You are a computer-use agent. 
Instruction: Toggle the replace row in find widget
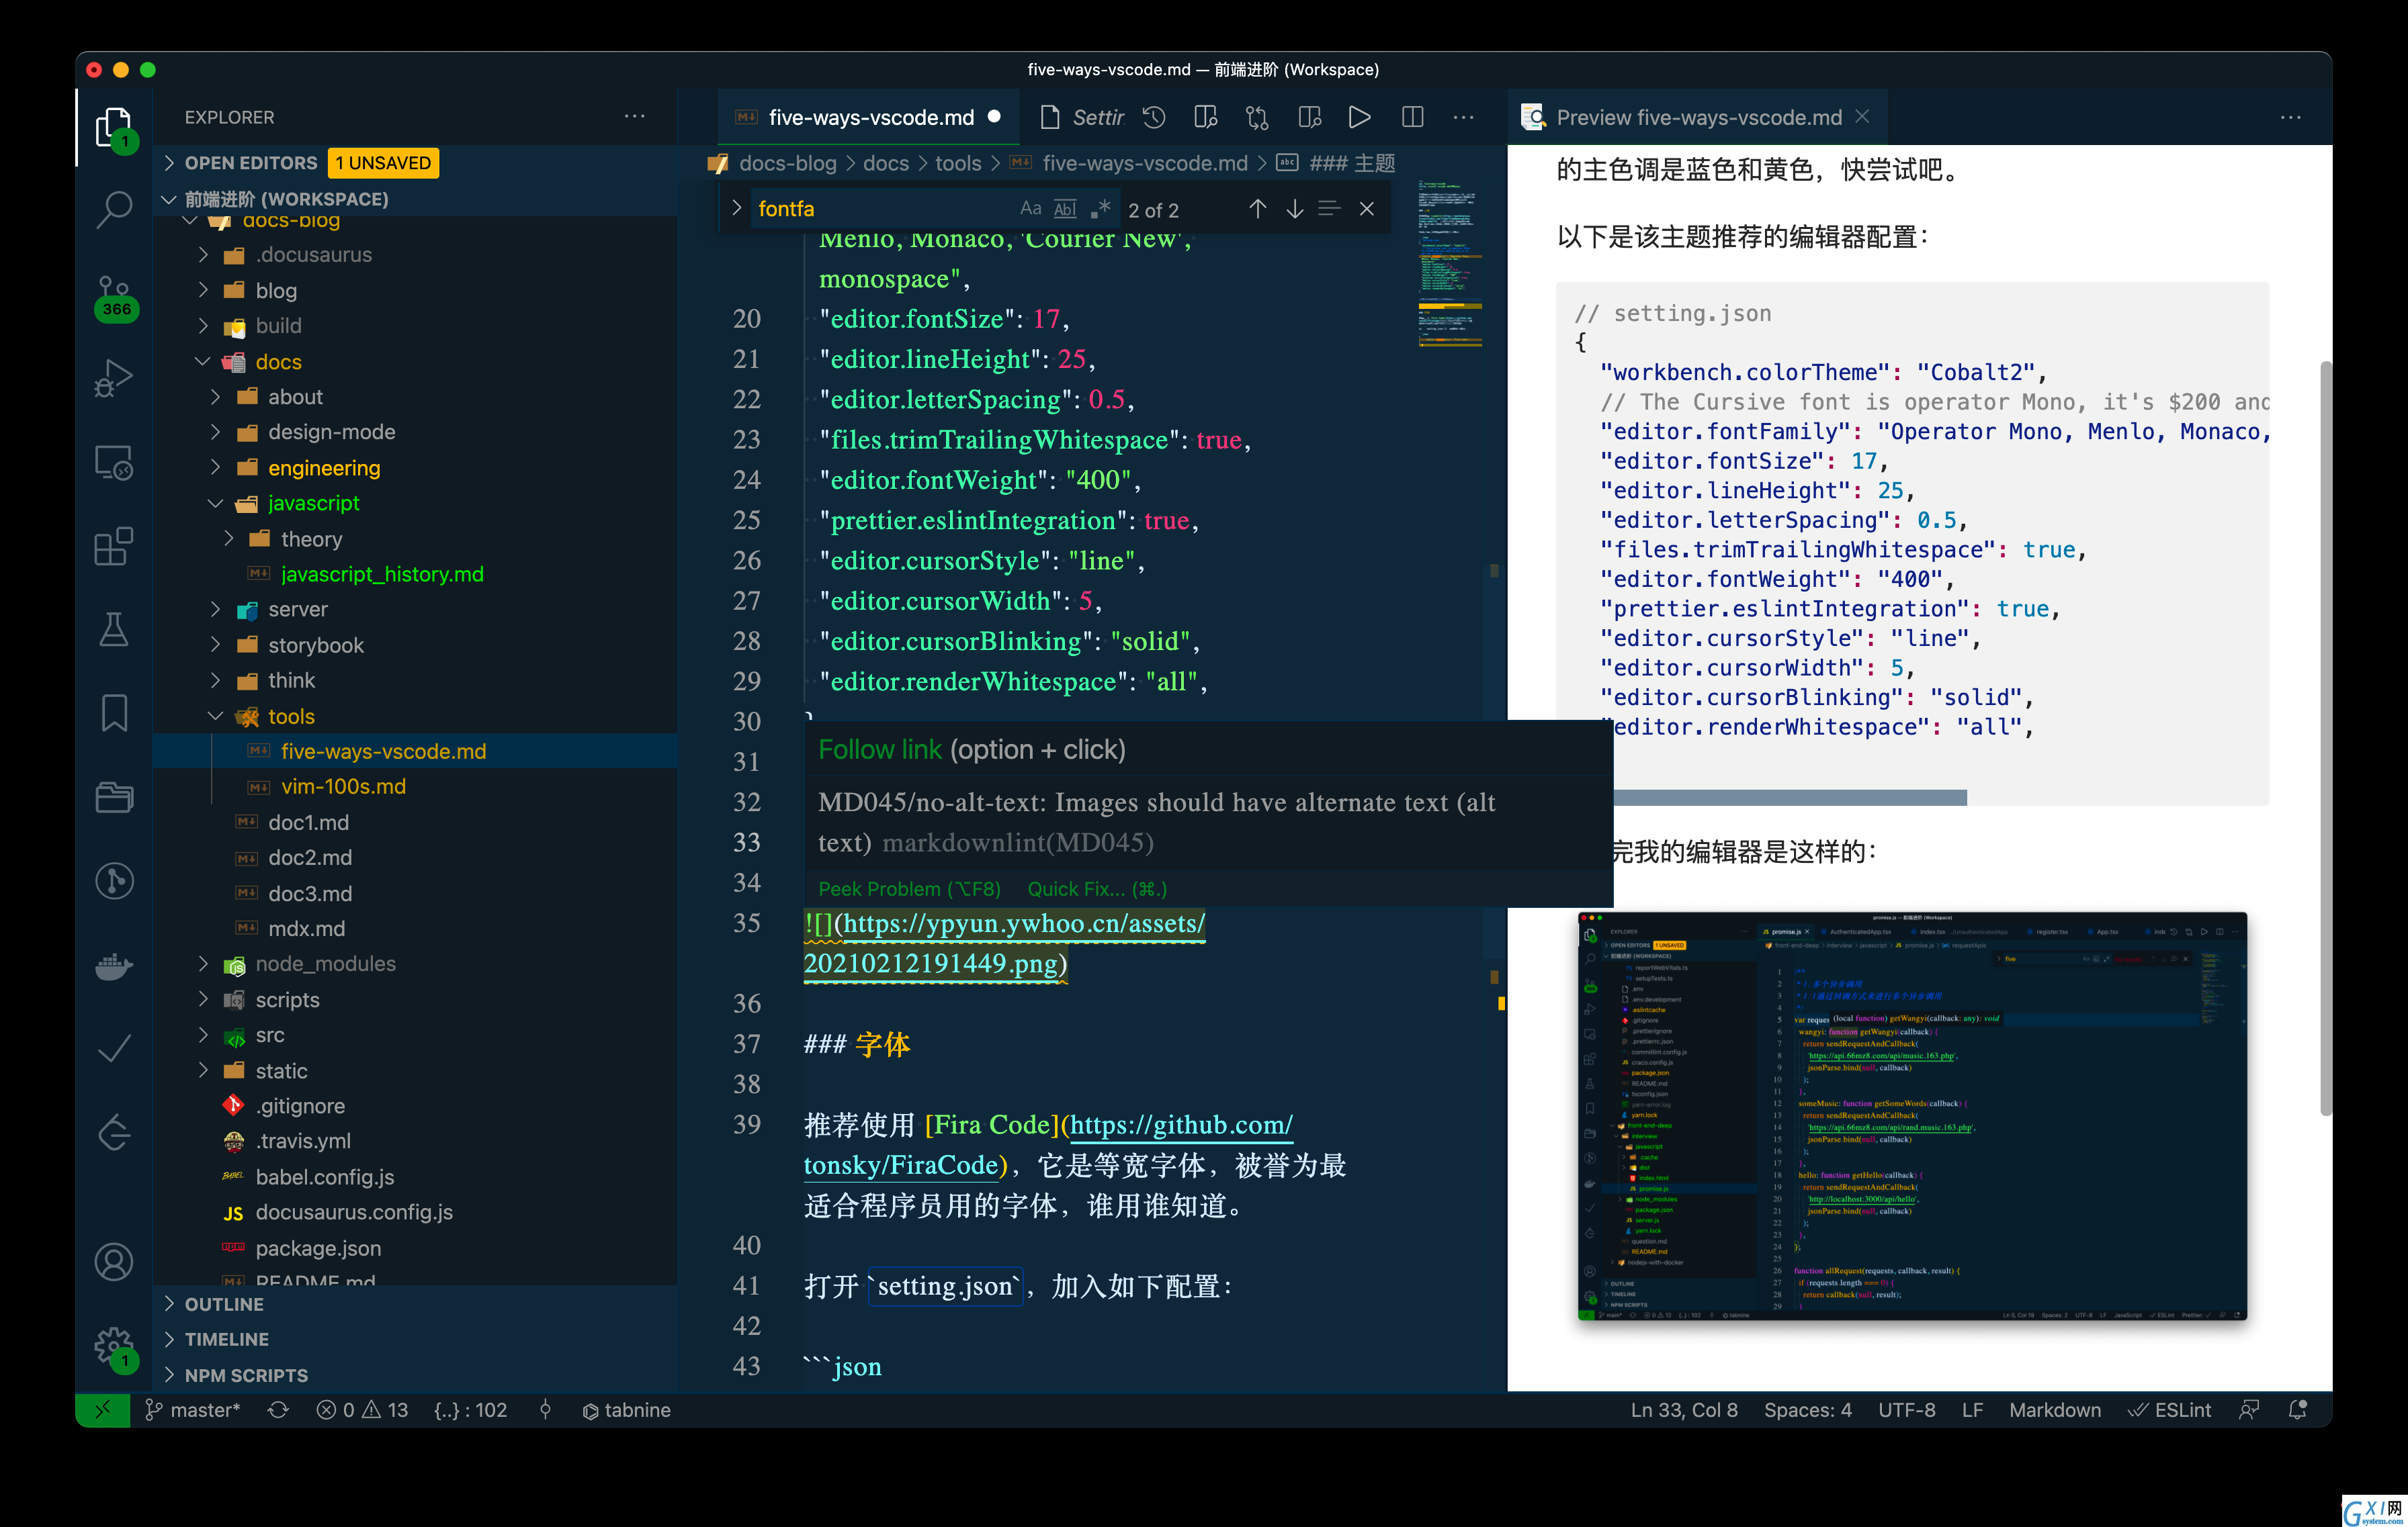coord(737,208)
